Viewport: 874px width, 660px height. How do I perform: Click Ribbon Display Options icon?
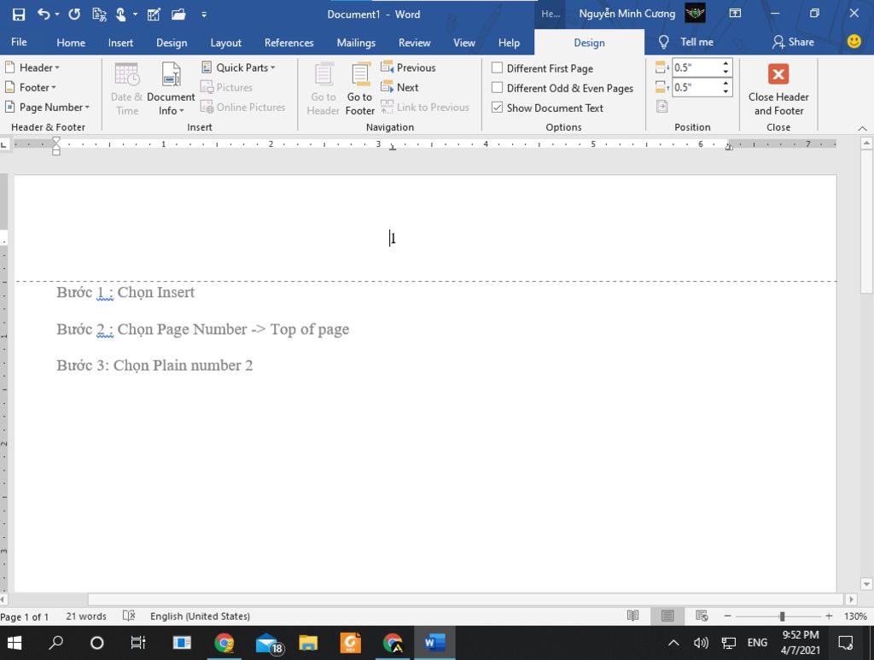(x=735, y=14)
